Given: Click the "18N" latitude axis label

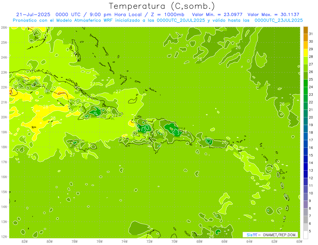Looking at the screenshot, I should [4, 147].
